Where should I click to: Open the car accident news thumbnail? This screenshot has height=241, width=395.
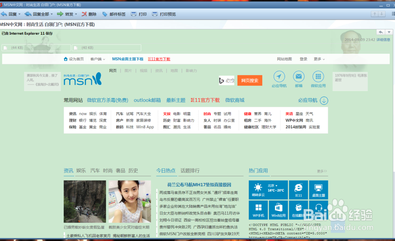[x=85, y=201]
